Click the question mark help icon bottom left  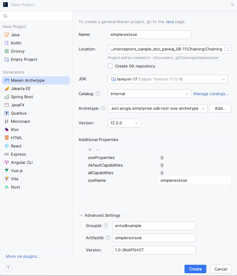coord(8,268)
